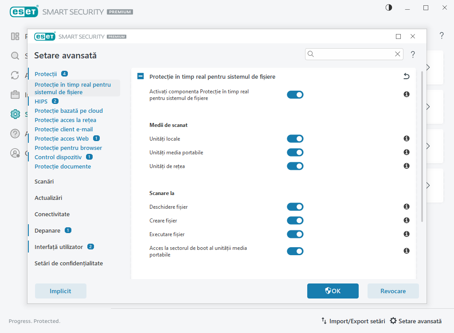Disable the Unități locale toggle
This screenshot has width=454, height=333.
(x=295, y=139)
